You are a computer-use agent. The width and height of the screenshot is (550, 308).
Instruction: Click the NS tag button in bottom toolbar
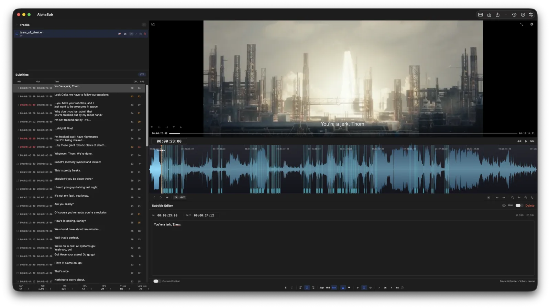(x=397, y=288)
